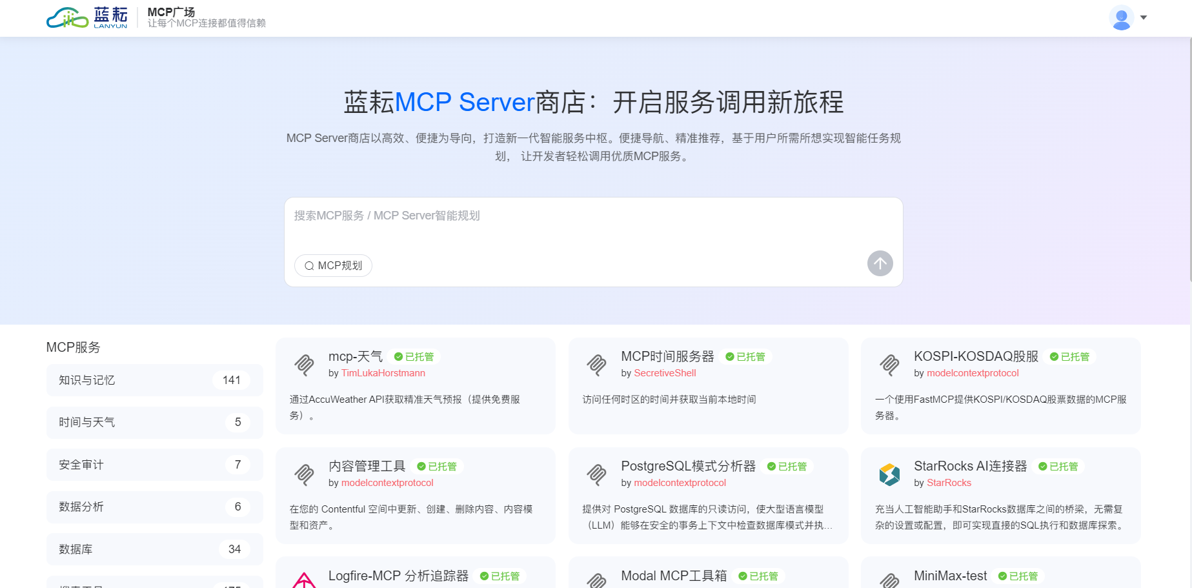Select the 安全审计 category

click(154, 465)
